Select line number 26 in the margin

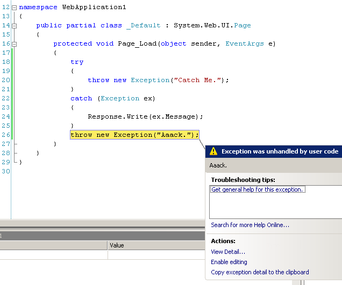pos(6,135)
